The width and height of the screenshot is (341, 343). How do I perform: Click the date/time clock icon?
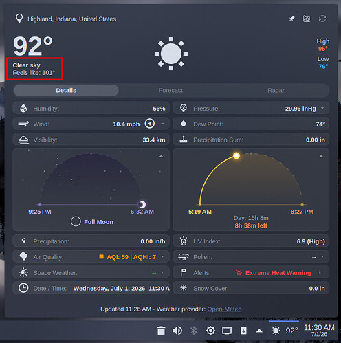23,288
